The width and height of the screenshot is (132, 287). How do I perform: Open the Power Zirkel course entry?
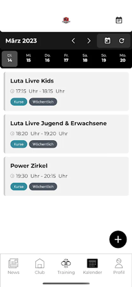point(66,176)
